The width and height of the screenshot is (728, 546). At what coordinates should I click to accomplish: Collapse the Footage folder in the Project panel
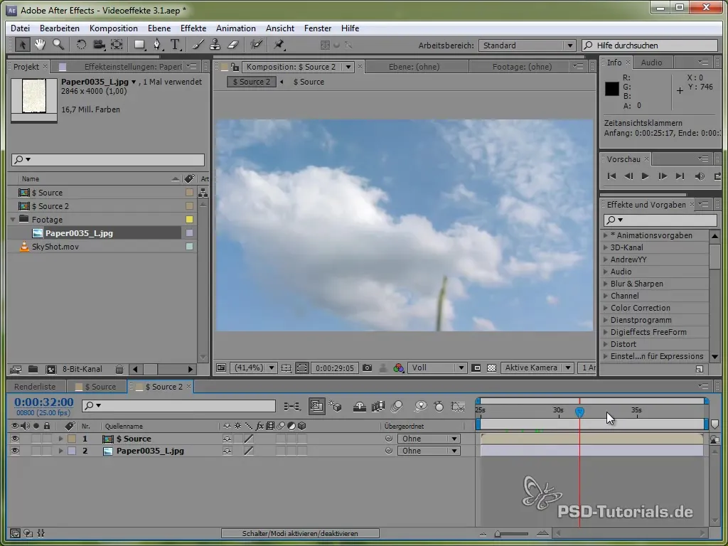[x=13, y=220]
